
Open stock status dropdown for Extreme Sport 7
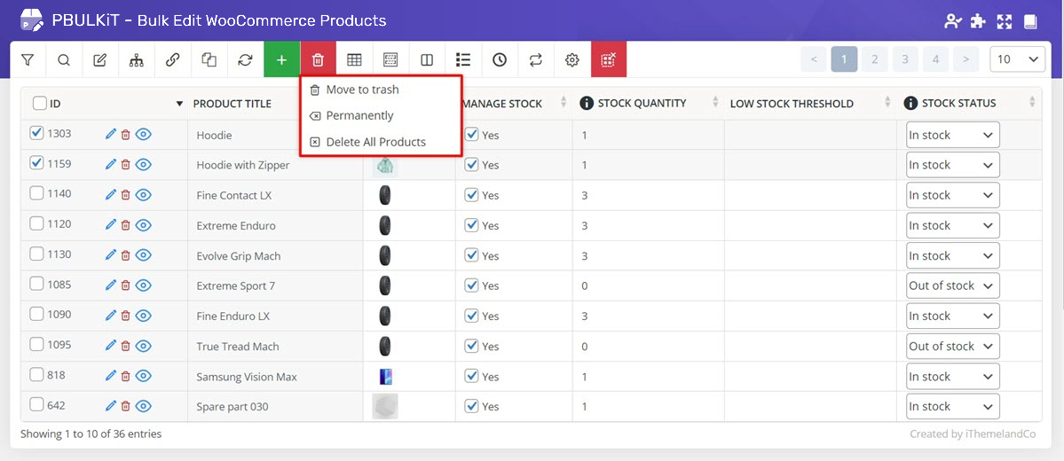pyautogui.click(x=952, y=285)
